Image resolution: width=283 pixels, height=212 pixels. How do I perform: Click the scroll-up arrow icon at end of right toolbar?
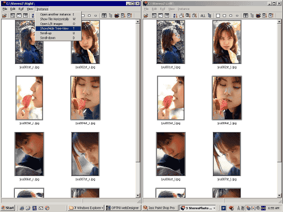tap(271, 15)
